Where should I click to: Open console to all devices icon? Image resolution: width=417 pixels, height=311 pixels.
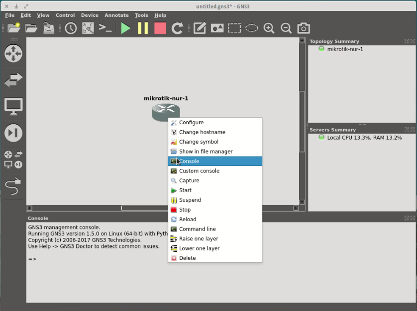click(105, 28)
